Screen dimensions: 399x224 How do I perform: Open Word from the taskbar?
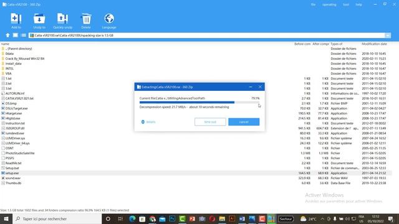242,218
